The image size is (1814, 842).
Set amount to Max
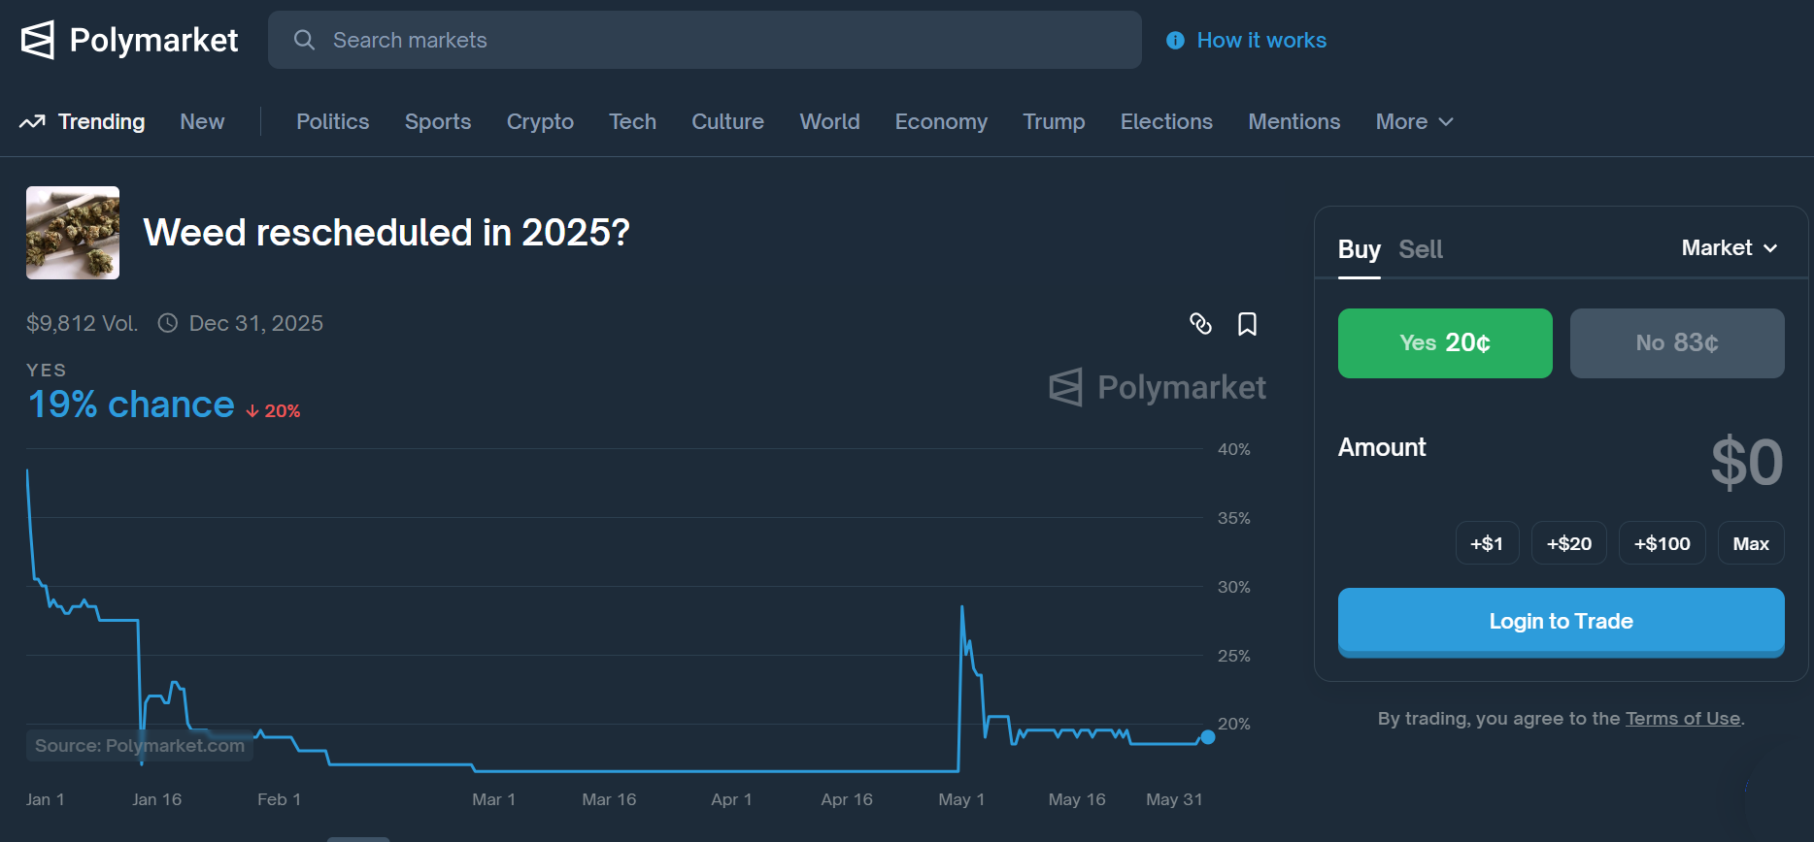coord(1751,543)
